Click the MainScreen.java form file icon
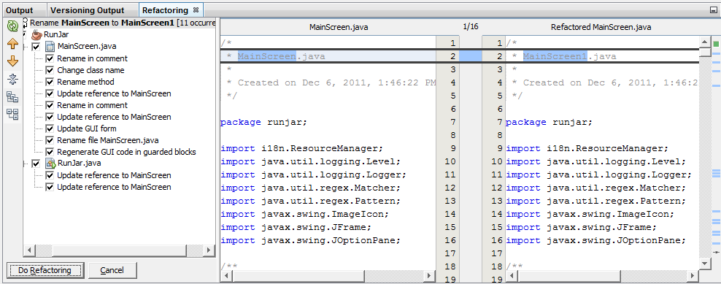This screenshot has height=284, width=721. click(50, 47)
